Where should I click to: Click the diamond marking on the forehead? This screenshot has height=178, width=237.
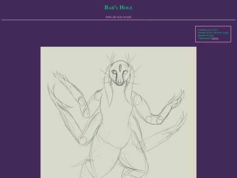[x=120, y=68]
